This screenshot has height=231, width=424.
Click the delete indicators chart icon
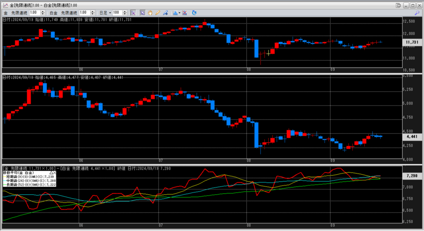[x=184, y=12]
